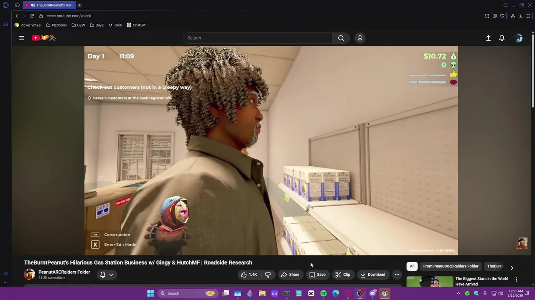Viewport: 535px width, 300px height.
Task: Open the Grok bookmark
Action: (x=115, y=25)
